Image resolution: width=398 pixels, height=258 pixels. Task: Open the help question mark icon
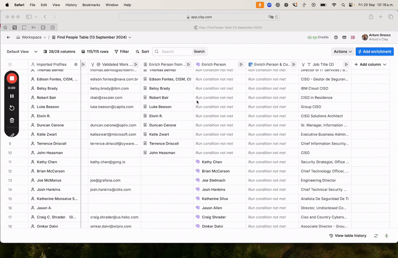(336, 37)
